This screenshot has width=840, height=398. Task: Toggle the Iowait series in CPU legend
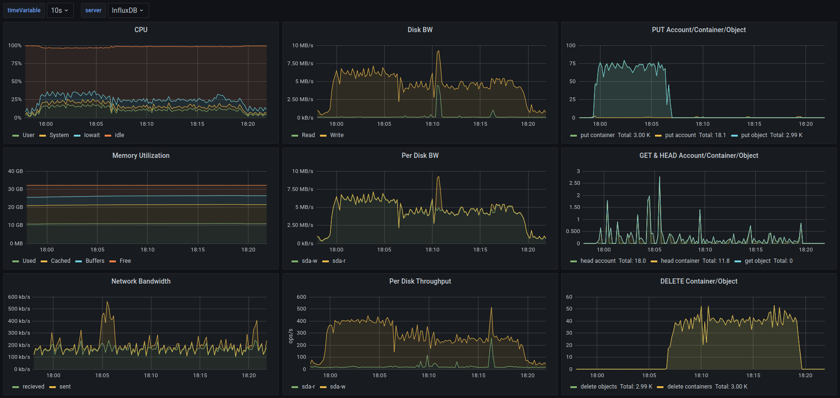coord(92,135)
